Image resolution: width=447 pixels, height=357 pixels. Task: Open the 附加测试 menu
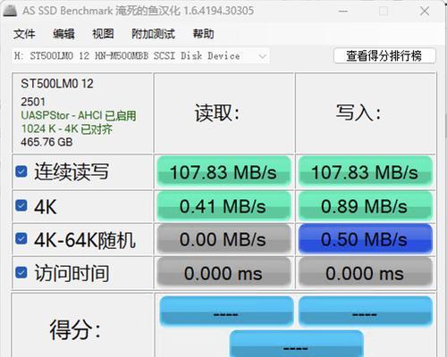[x=153, y=34]
